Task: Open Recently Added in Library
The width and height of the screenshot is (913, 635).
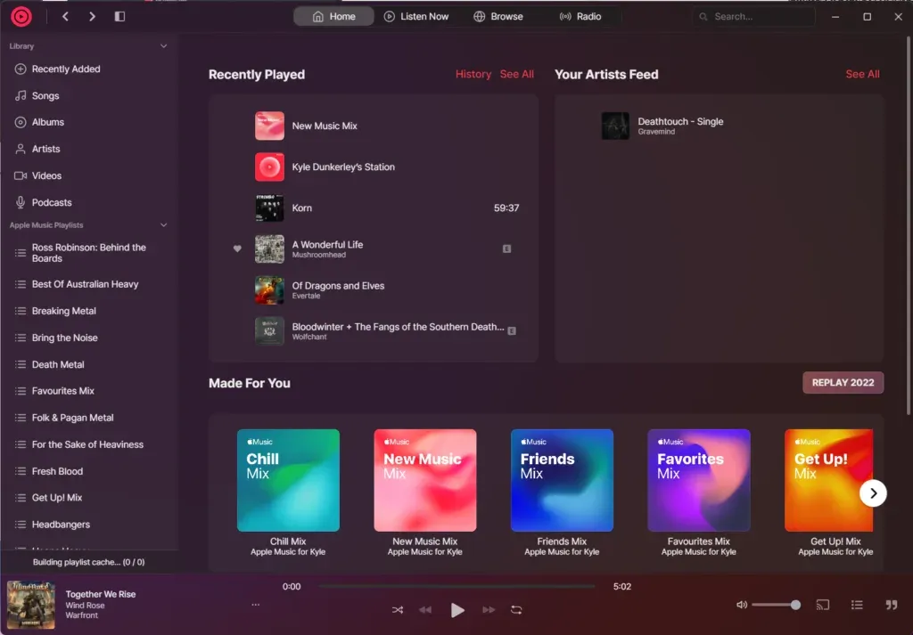Action: point(88,69)
